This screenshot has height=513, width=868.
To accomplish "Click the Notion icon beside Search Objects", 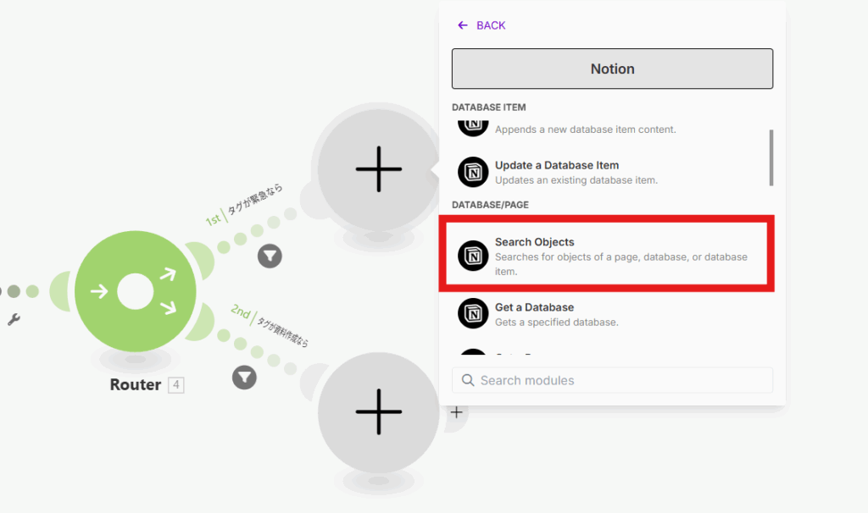I will tap(473, 256).
